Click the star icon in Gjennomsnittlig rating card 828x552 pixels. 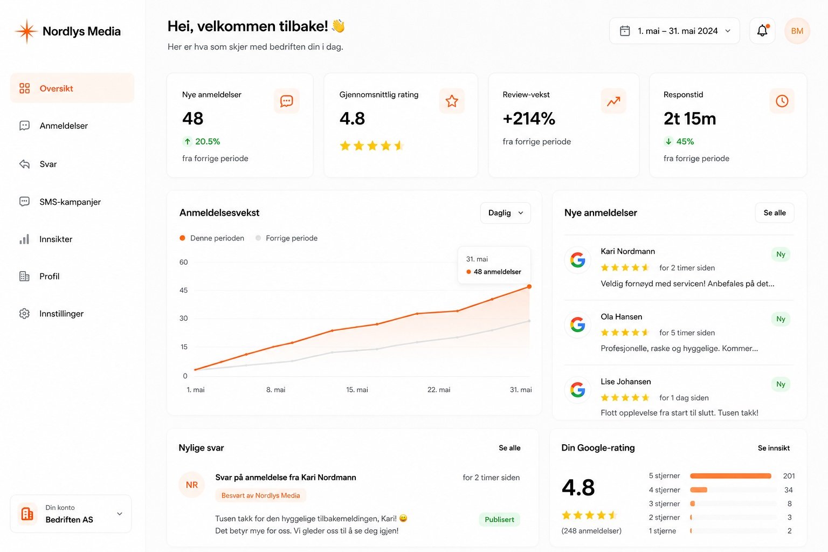coord(452,101)
